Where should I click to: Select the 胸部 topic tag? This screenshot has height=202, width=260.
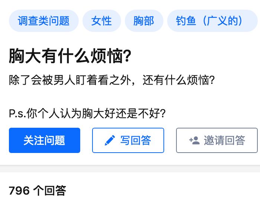(144, 21)
